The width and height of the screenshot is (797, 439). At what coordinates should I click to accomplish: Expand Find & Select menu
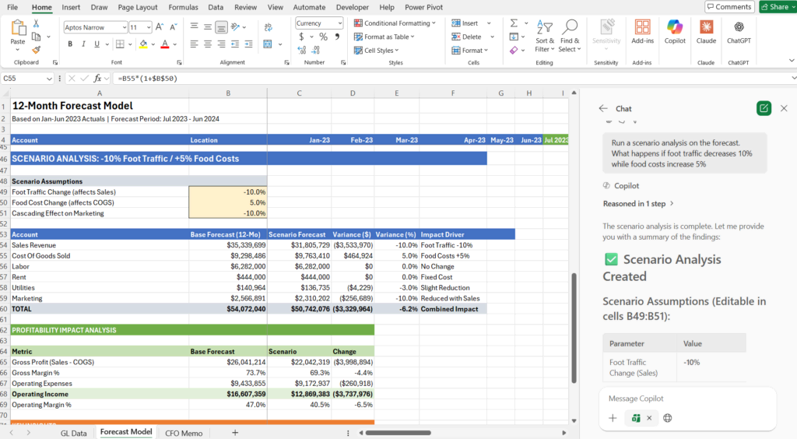pos(570,36)
